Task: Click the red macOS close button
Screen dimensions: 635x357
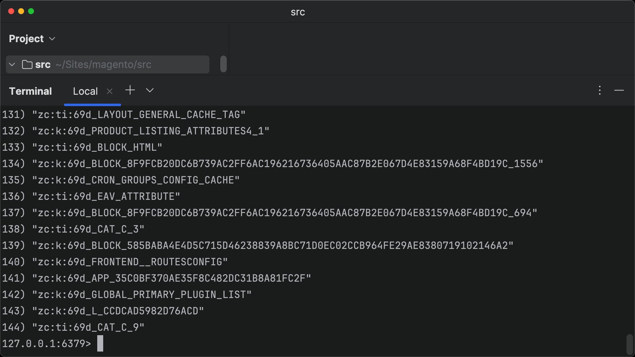Action: 11,11
